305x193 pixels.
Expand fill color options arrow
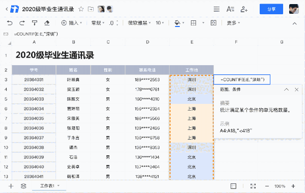coord(183,23)
